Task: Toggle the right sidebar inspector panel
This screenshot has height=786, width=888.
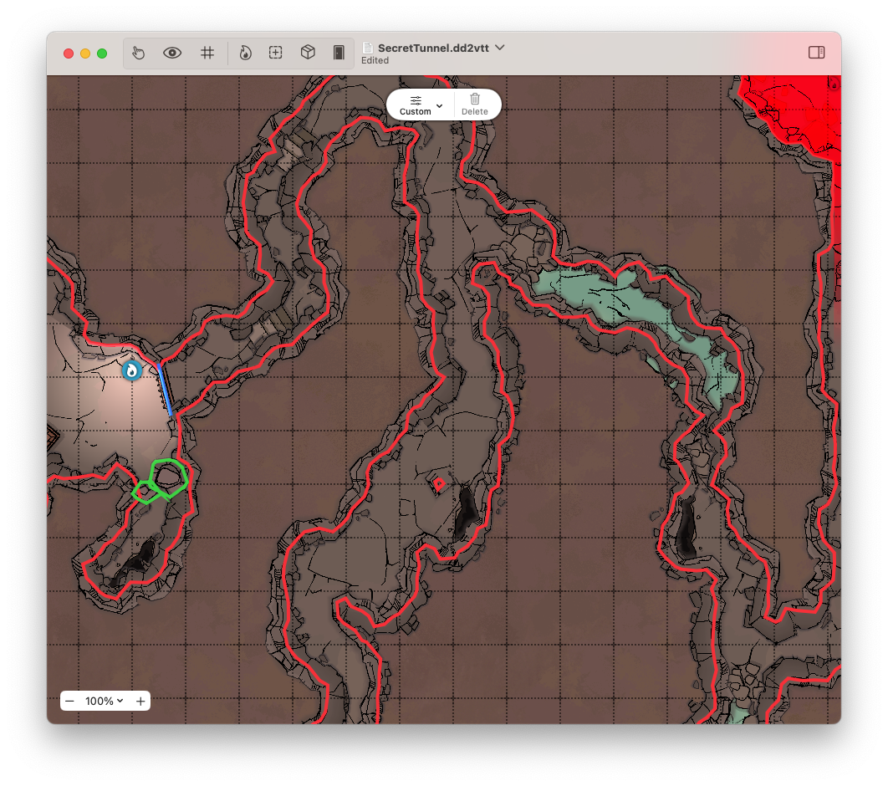Action: pyautogui.click(x=816, y=53)
